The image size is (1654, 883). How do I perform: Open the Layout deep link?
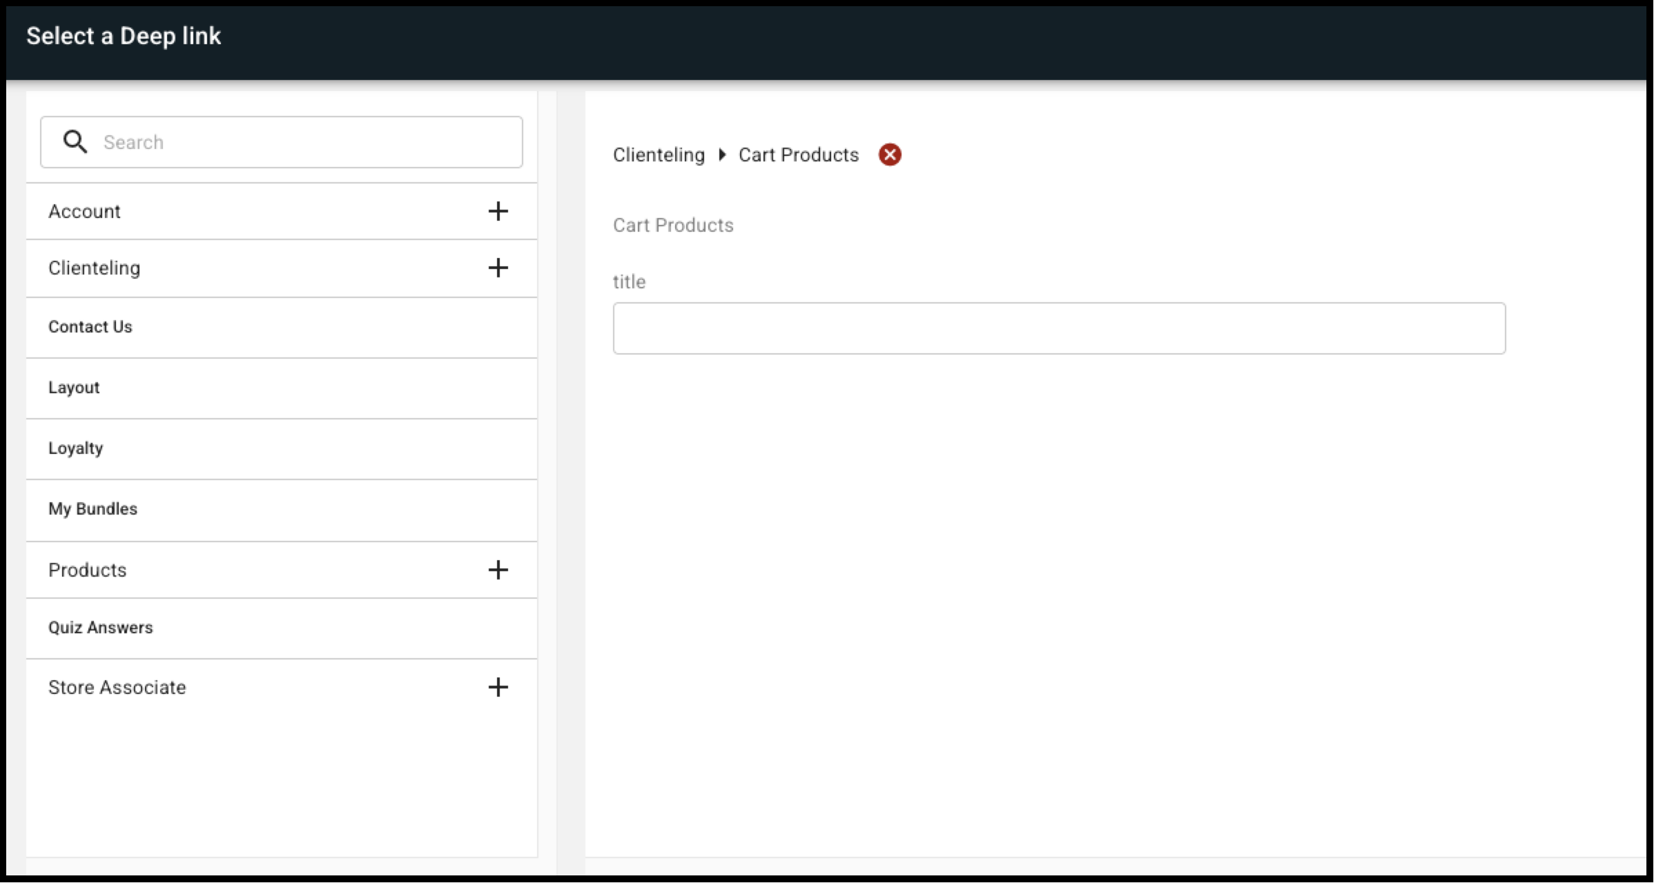tap(282, 388)
